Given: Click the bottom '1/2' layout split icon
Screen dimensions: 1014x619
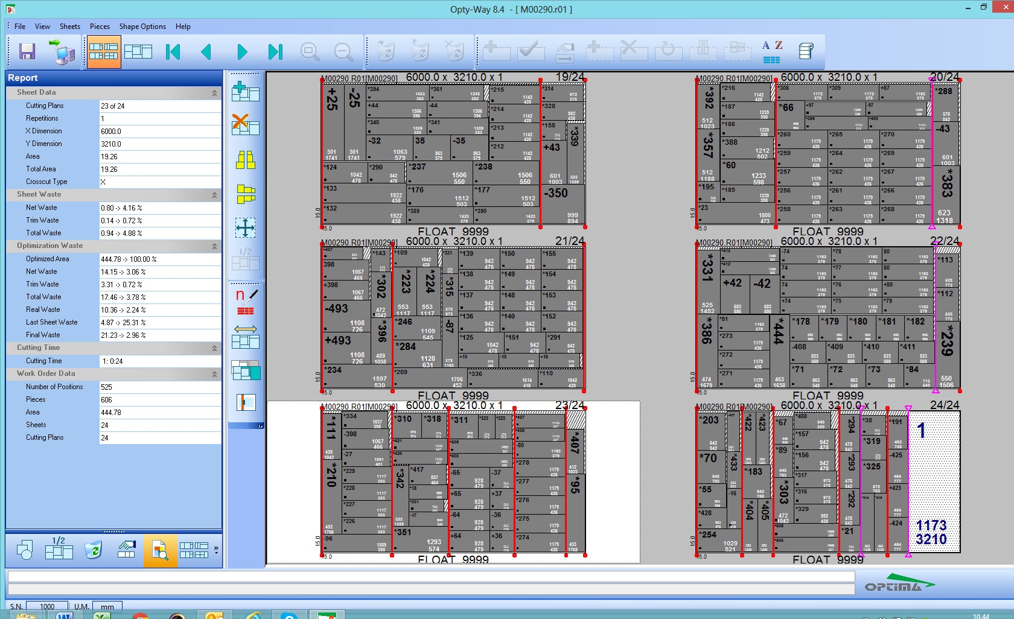Looking at the screenshot, I should (59, 548).
